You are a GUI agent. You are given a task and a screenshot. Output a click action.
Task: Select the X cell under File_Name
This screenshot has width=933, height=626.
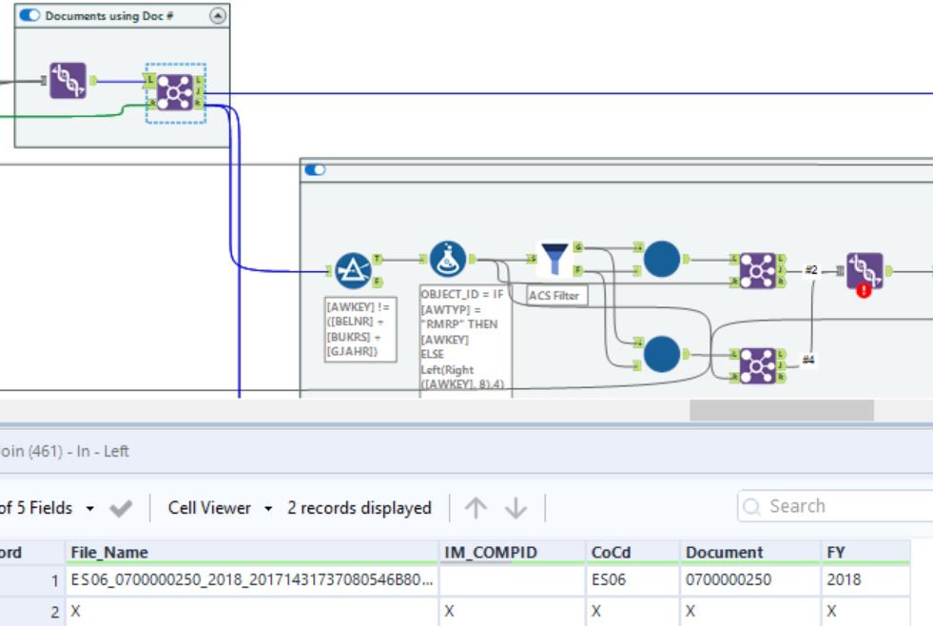[252, 612]
